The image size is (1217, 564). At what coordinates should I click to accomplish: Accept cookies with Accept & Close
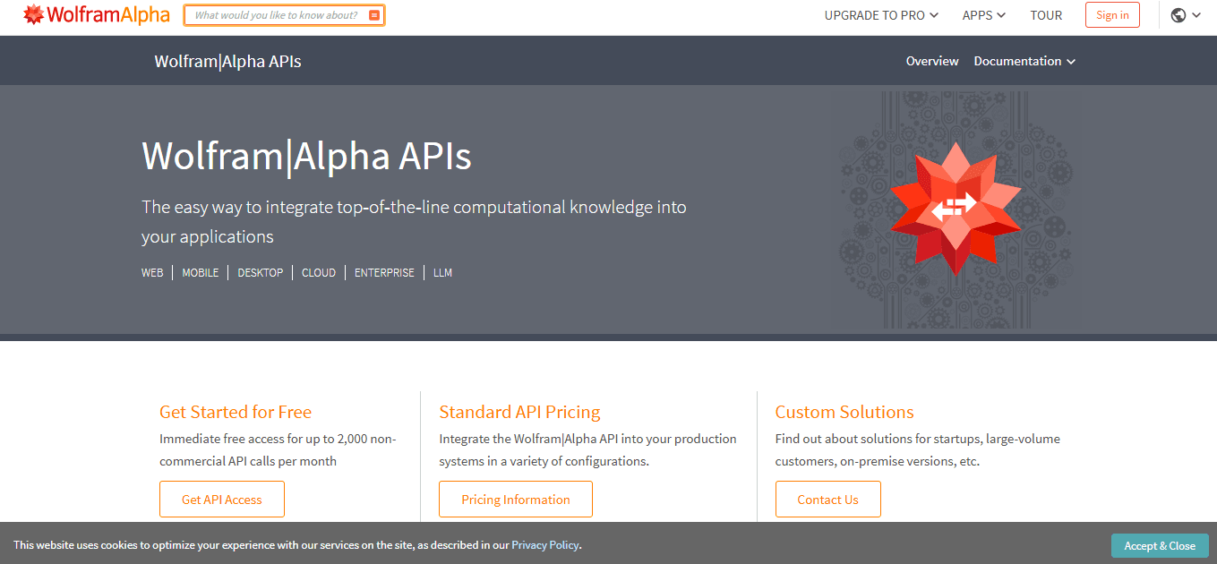1160,545
